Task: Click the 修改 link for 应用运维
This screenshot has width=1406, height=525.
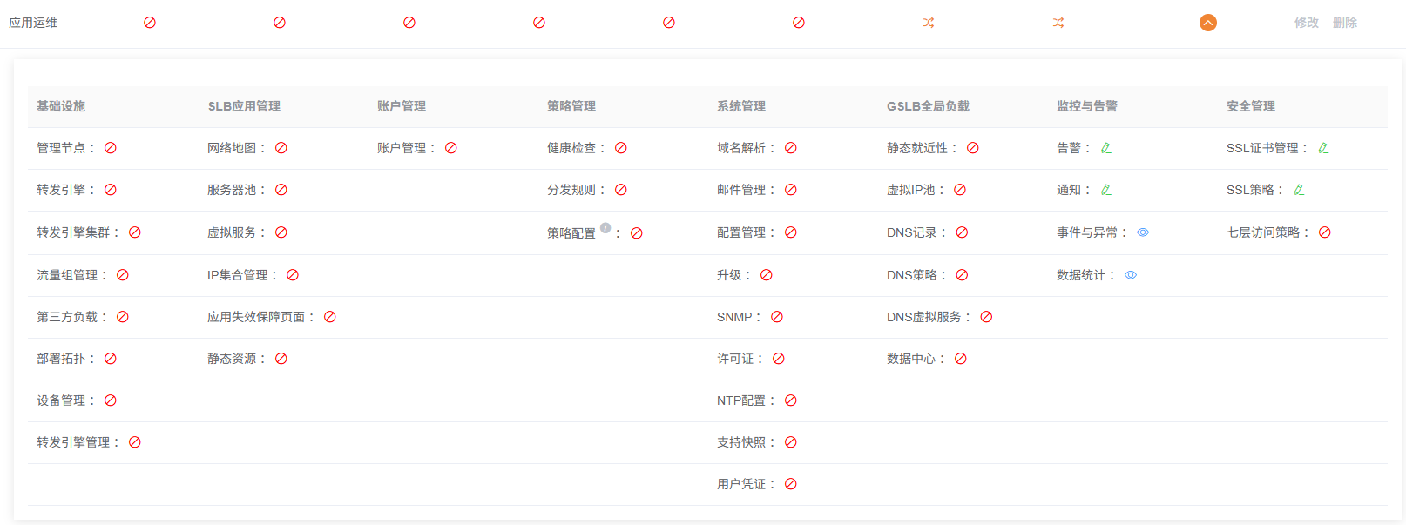Action: click(x=1306, y=23)
